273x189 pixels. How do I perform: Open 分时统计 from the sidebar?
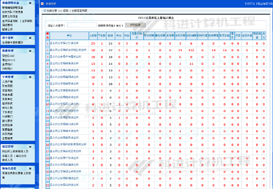pos(8,68)
